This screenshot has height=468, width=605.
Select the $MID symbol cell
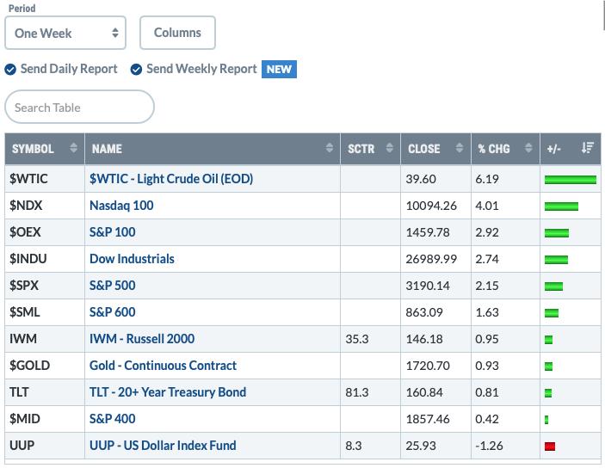[45, 419]
